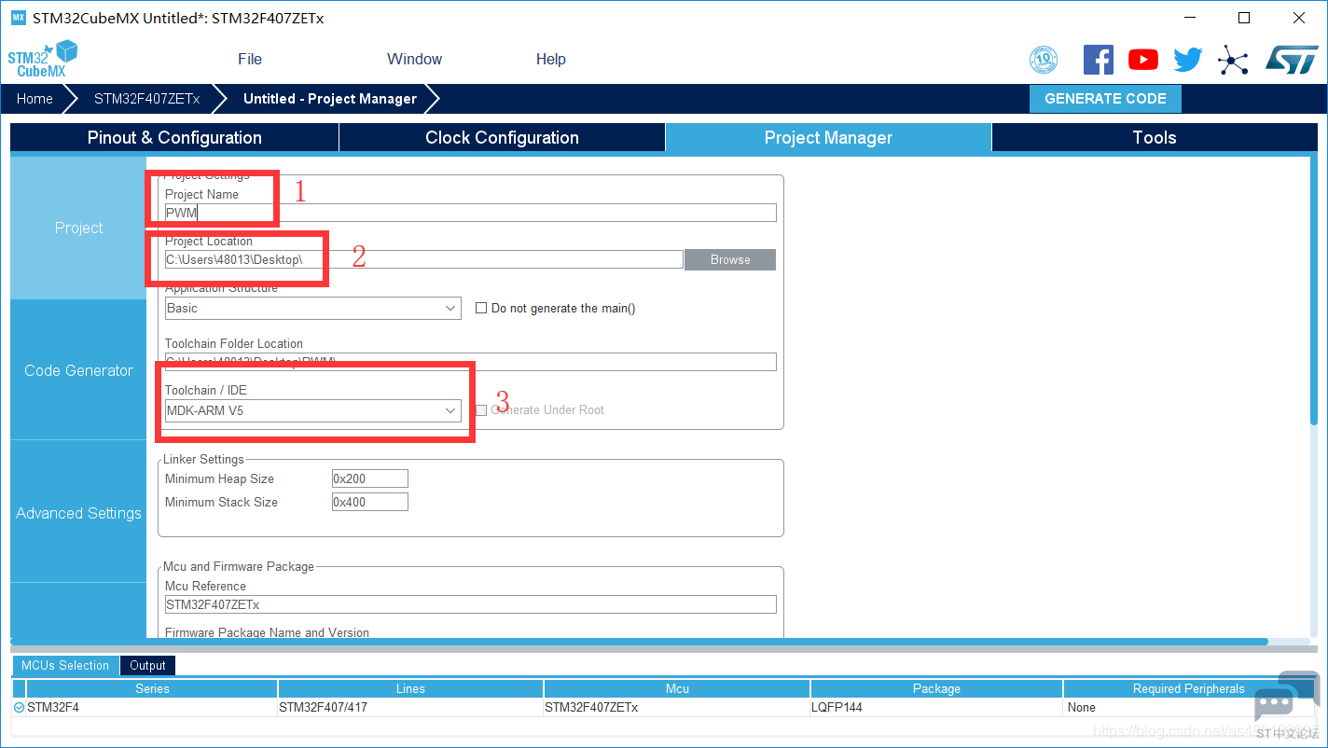Open the ST community network icon

[x=1233, y=61]
